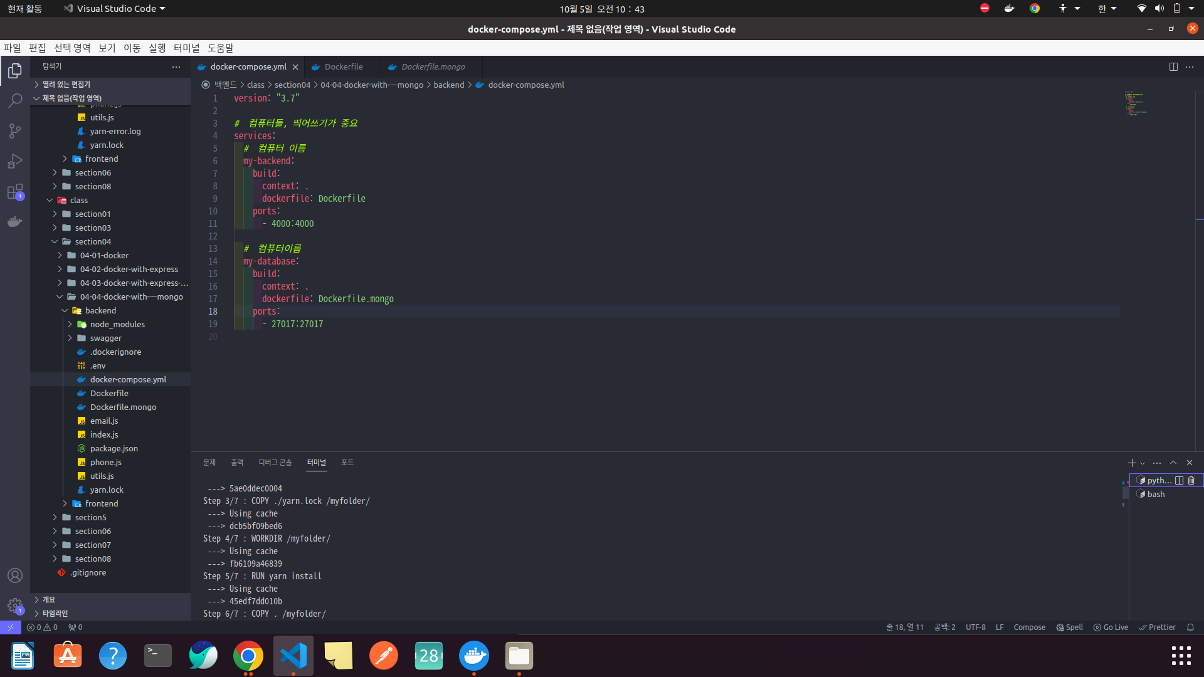Open Explorer panel More Actions ellipsis
The width and height of the screenshot is (1204, 677).
click(176, 66)
